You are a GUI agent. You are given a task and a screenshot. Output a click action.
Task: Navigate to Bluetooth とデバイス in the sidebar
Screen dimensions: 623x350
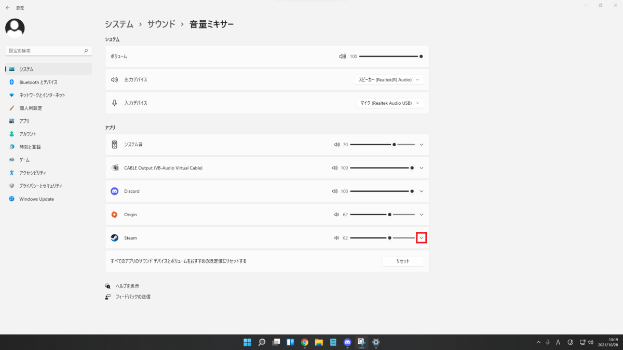[x=35, y=81]
